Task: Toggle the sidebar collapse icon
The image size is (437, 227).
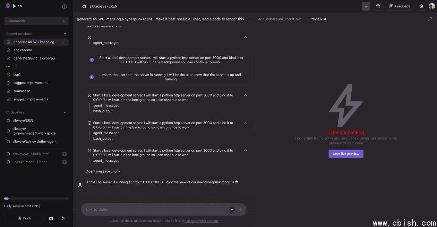Action: 65,6
